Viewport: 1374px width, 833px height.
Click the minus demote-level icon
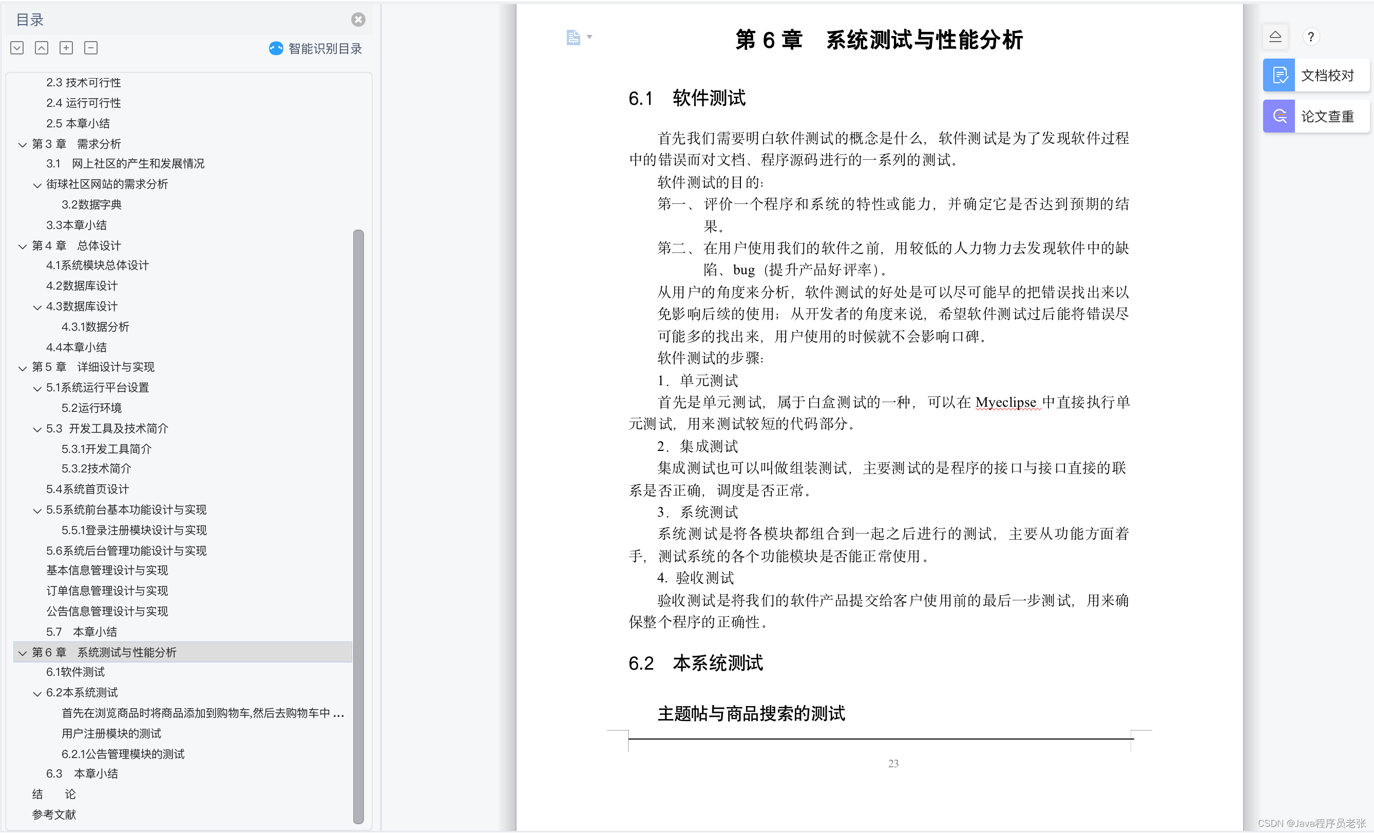[x=91, y=48]
